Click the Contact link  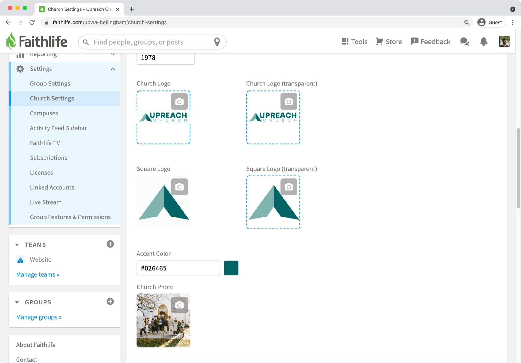[27, 360]
